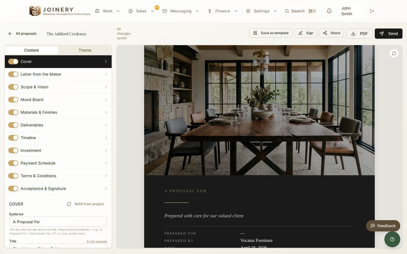Click the Feedback chat icon
Viewport: 407px width, 254px height.
pyautogui.click(x=373, y=226)
